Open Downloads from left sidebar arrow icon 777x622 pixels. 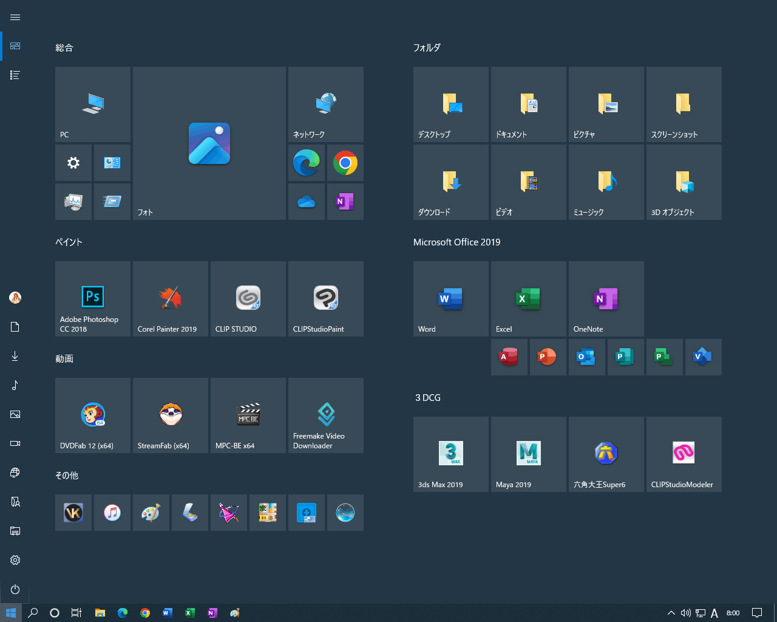coord(15,356)
